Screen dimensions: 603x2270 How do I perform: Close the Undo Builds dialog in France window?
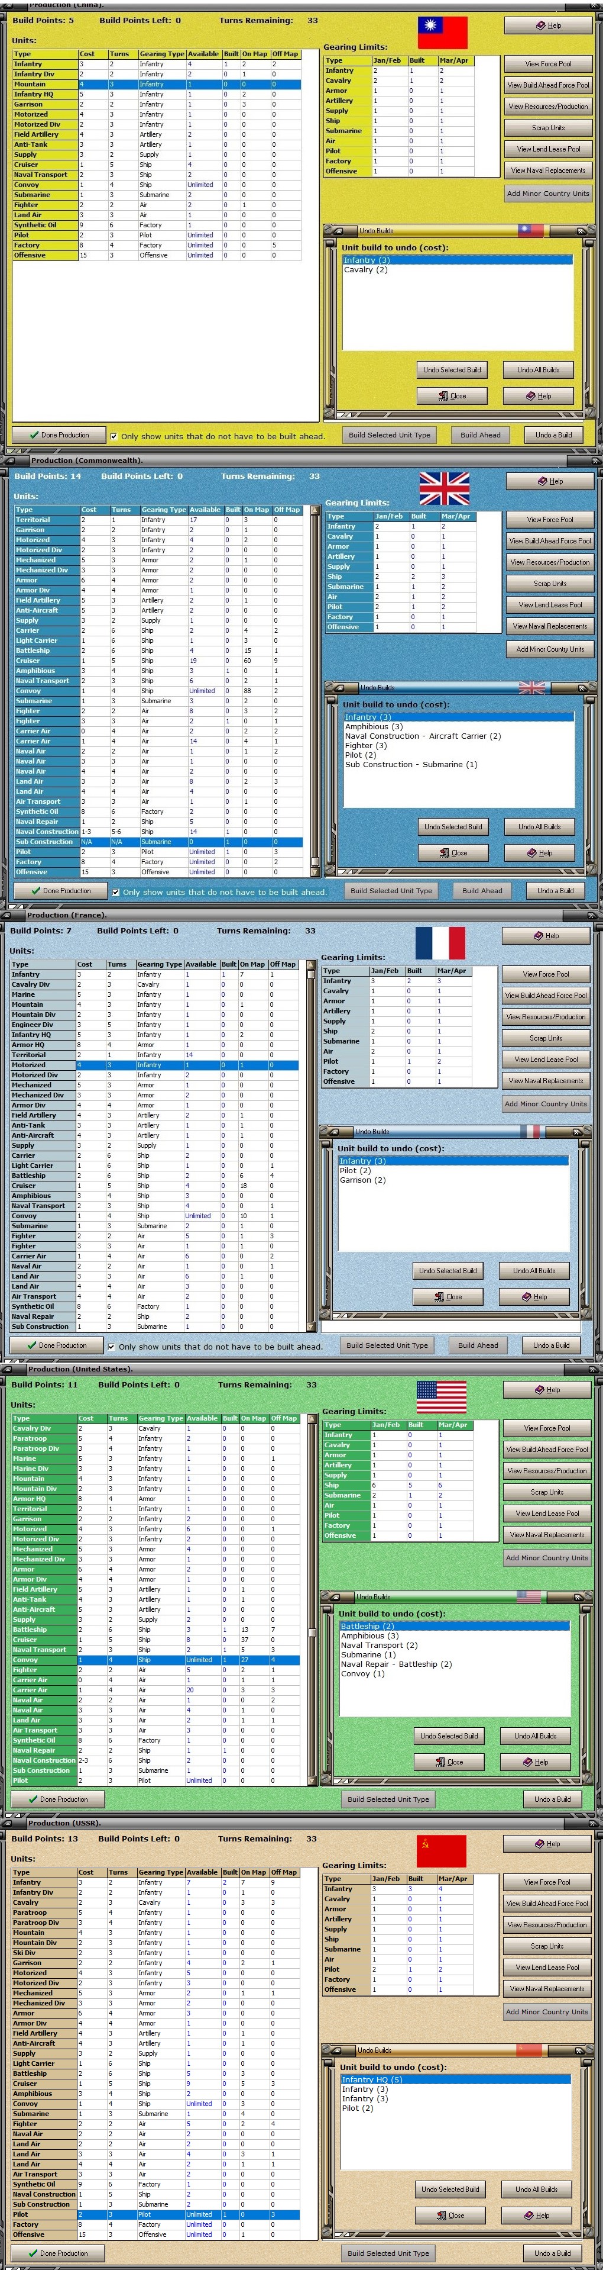[448, 1297]
